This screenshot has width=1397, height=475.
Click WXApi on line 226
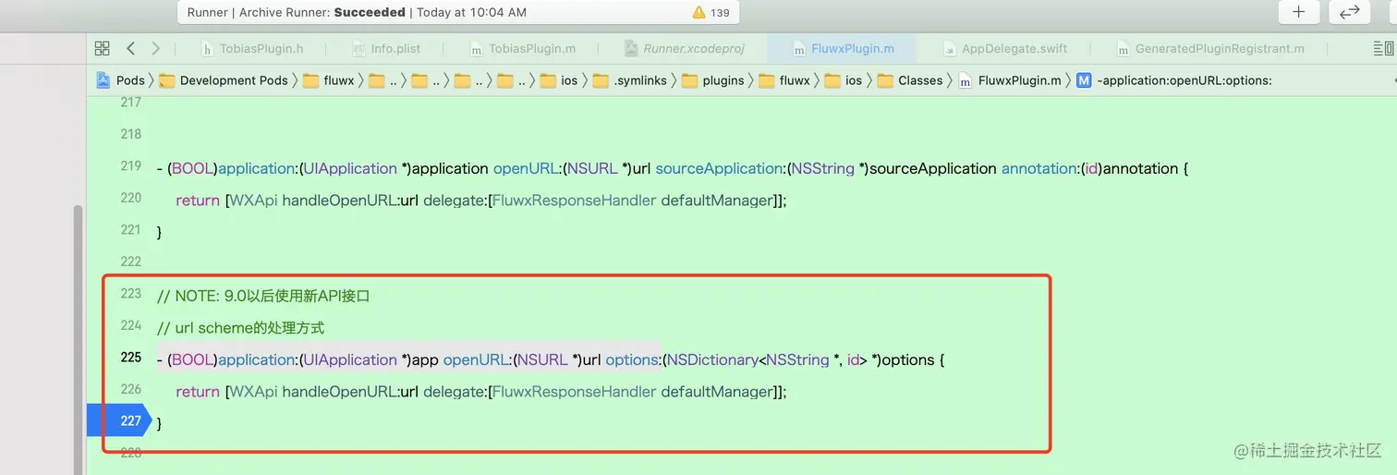point(254,392)
